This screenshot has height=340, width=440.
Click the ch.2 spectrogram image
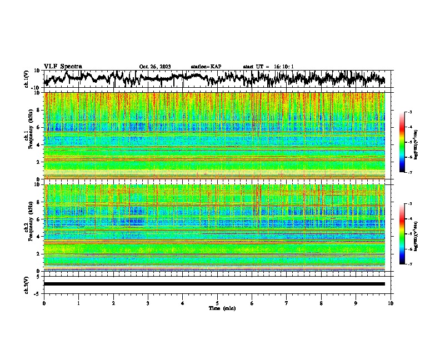tap(214, 228)
